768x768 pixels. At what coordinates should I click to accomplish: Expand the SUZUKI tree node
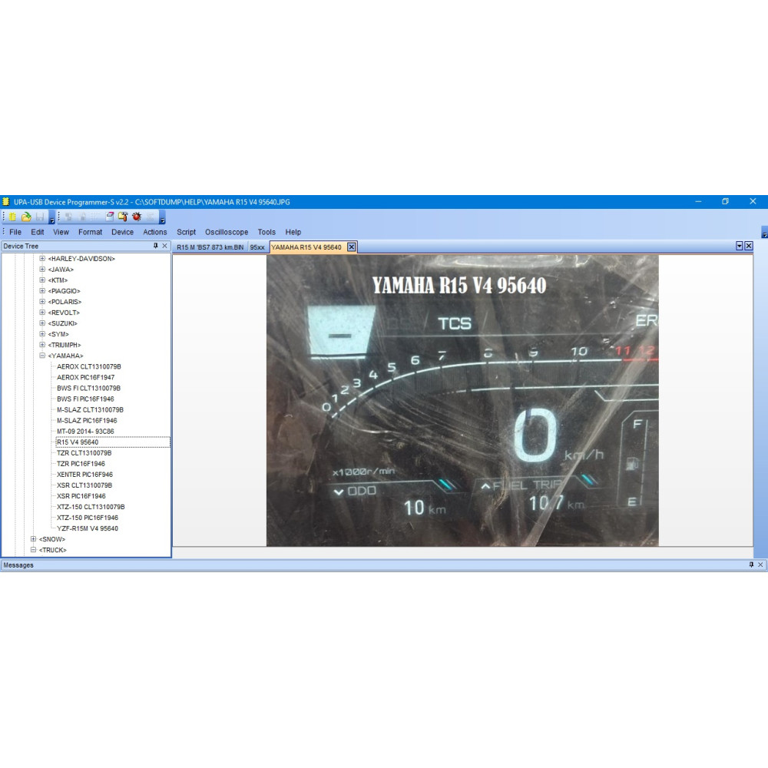[42, 323]
